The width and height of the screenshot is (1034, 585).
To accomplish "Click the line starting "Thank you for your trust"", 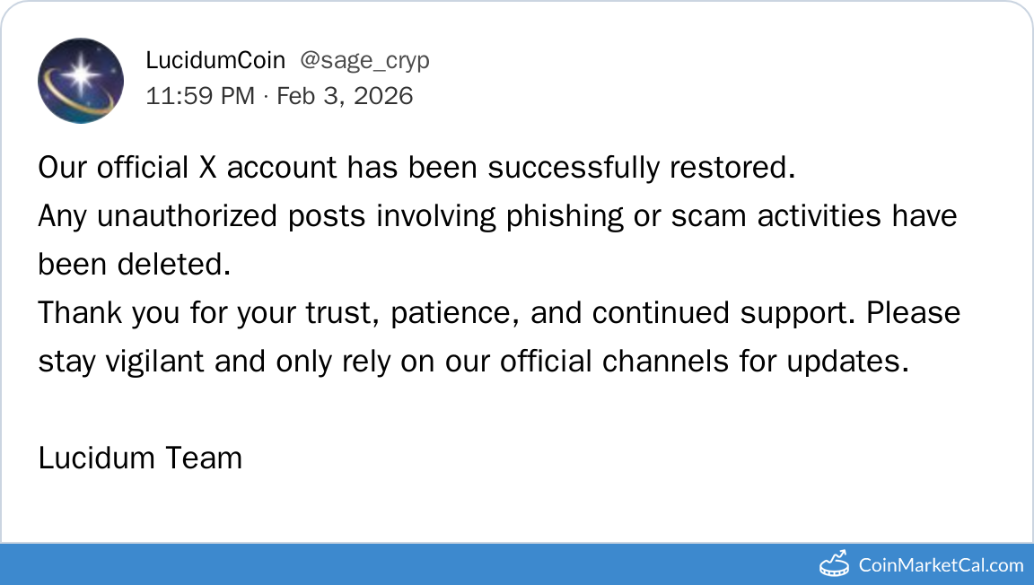I will [x=499, y=313].
